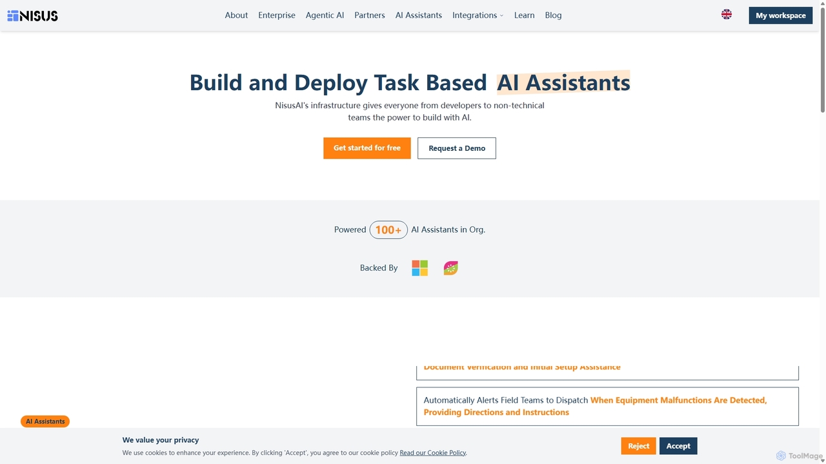The width and height of the screenshot is (826, 464).
Task: Click the 100+ assistants badge
Action: (x=388, y=229)
